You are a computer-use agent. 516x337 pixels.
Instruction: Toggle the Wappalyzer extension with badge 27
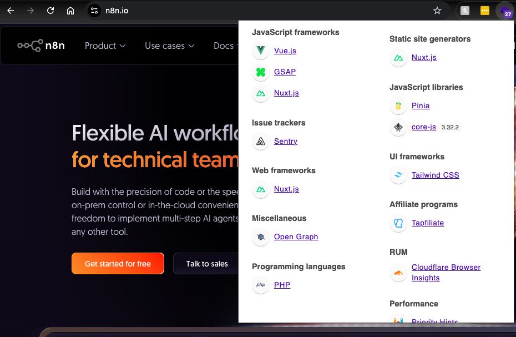505,12
